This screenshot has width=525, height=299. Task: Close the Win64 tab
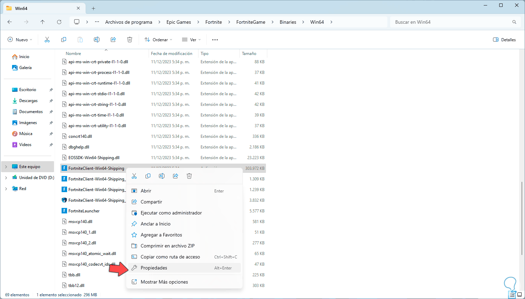coord(78,8)
